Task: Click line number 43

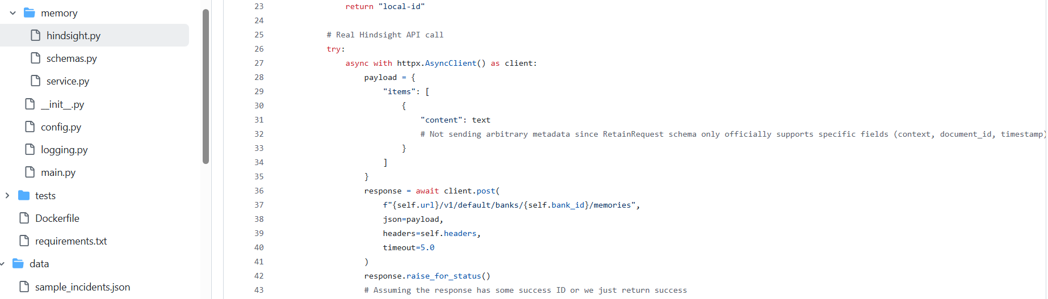Action: [x=259, y=290]
